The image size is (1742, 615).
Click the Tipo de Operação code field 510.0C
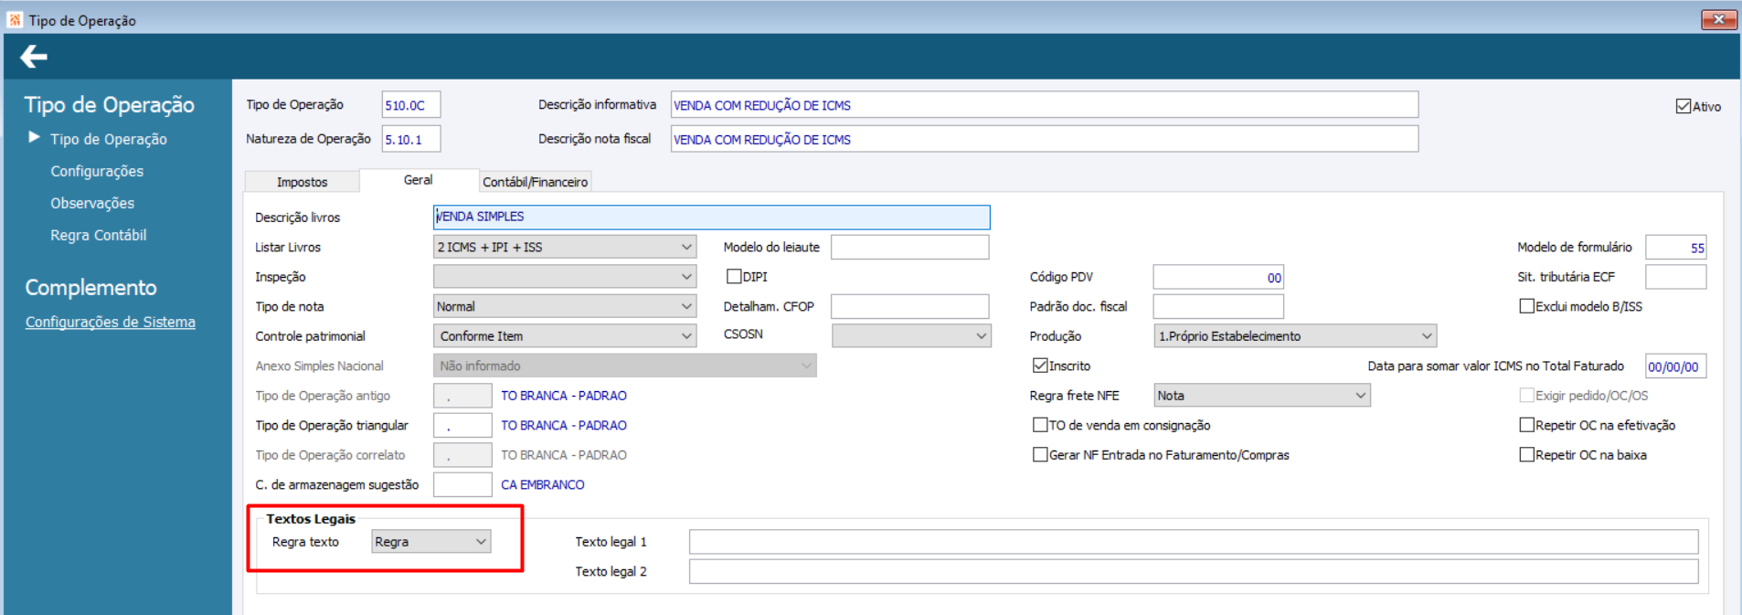411,105
